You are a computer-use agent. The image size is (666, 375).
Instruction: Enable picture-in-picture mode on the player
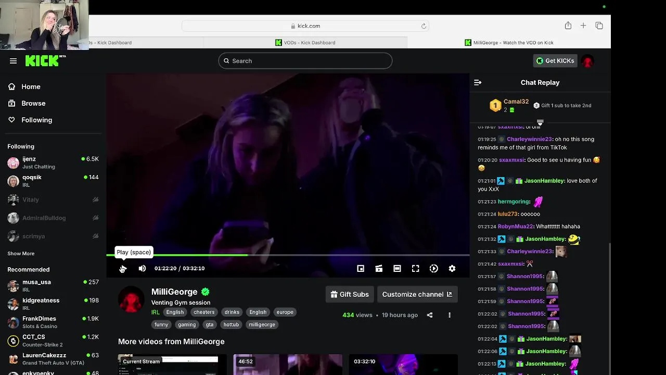[361, 268]
